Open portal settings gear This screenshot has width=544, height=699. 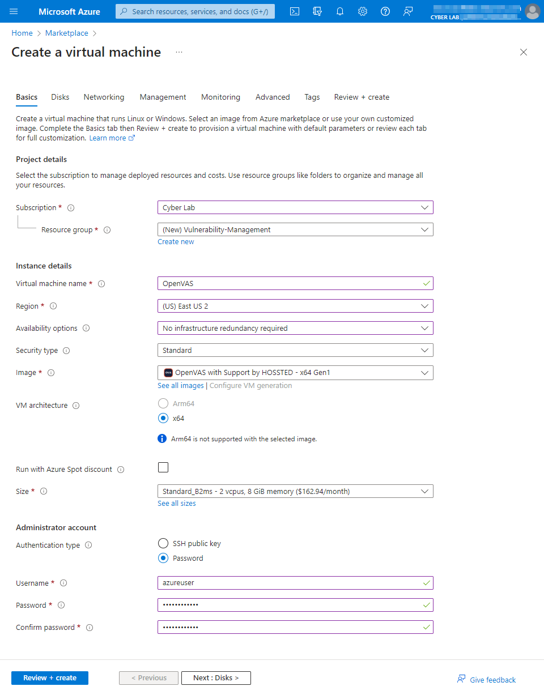coord(363,11)
